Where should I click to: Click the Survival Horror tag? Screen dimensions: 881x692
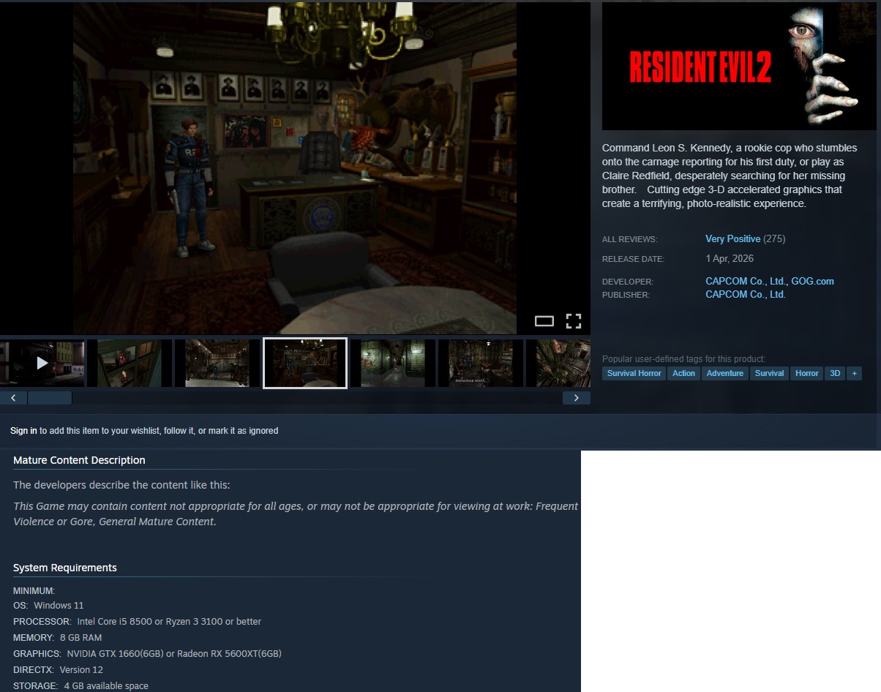tap(634, 373)
